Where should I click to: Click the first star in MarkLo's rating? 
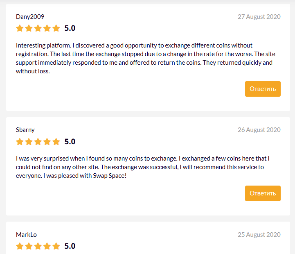[x=20, y=246]
